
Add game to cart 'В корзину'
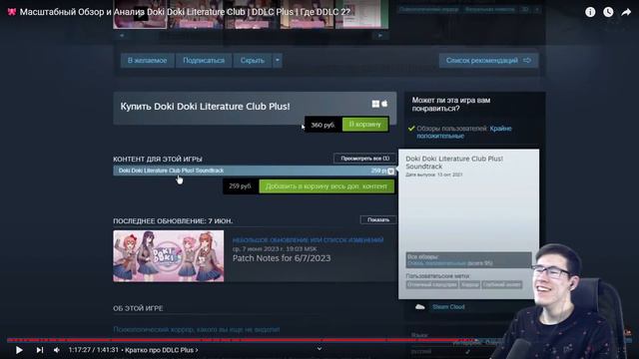(x=365, y=124)
